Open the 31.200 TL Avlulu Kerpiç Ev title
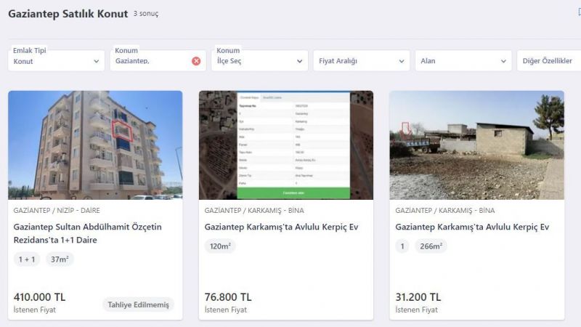Screen dimensions: 581x327 472,227
